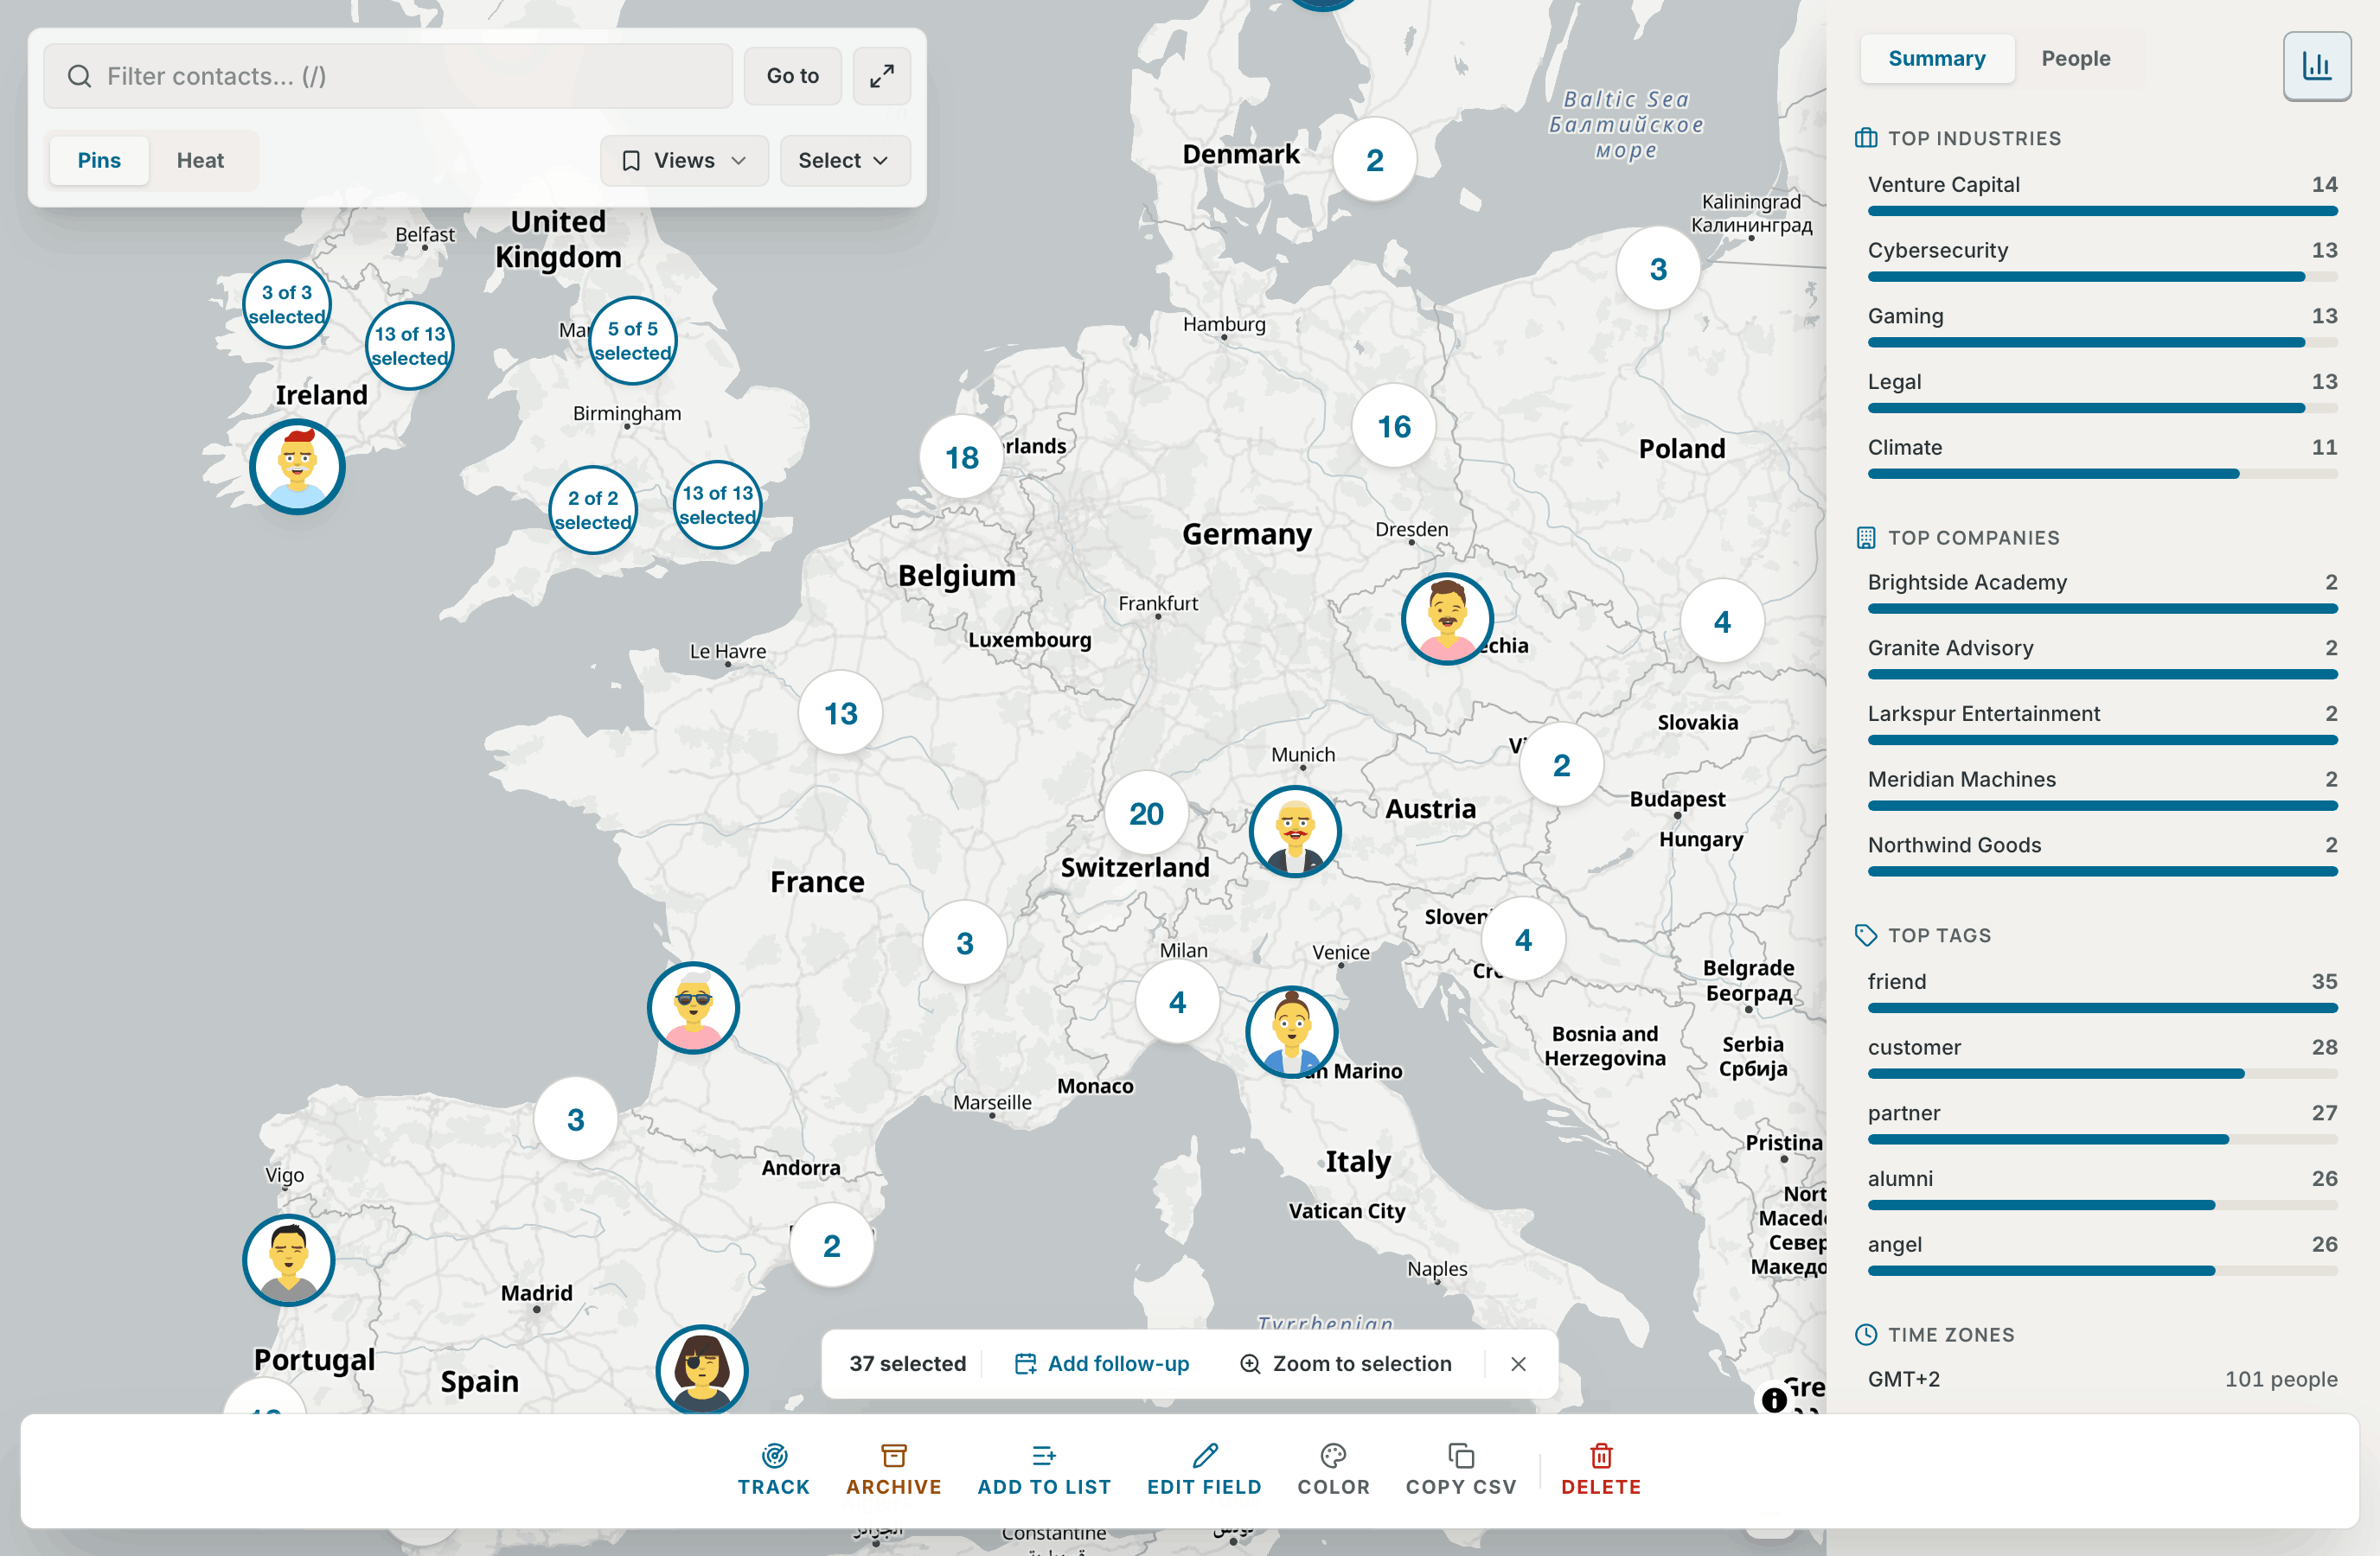Click the 18 cluster near Netherlands
The image size is (2380, 1556).
[962, 456]
